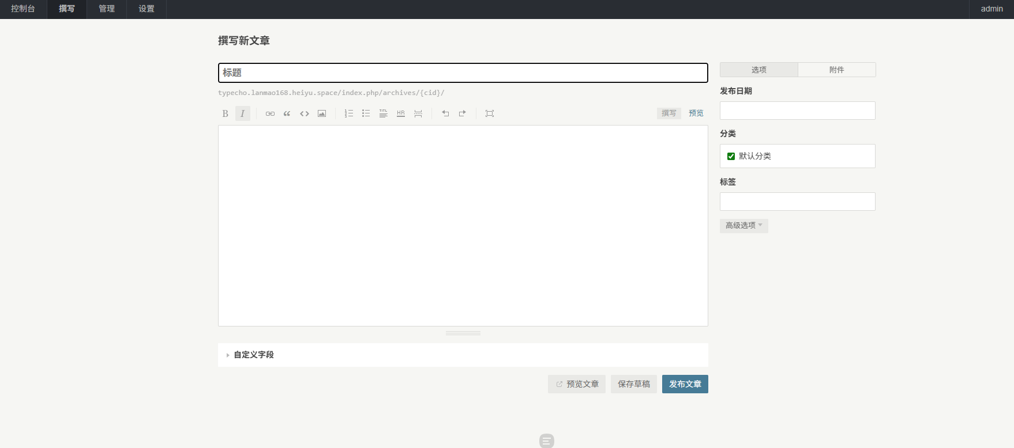This screenshot has width=1014, height=448.
Task: Insert horizontal rule with HR icon
Action: pyautogui.click(x=401, y=113)
